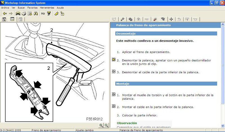The width and height of the screenshot is (225, 132).
Task: Open the wrench tab in right panel
Action: [x=122, y=19]
